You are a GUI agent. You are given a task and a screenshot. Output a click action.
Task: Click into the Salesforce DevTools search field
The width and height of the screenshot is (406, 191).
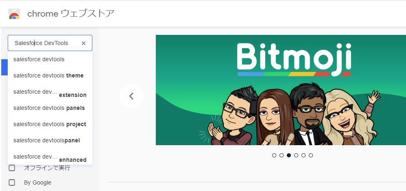click(50, 43)
